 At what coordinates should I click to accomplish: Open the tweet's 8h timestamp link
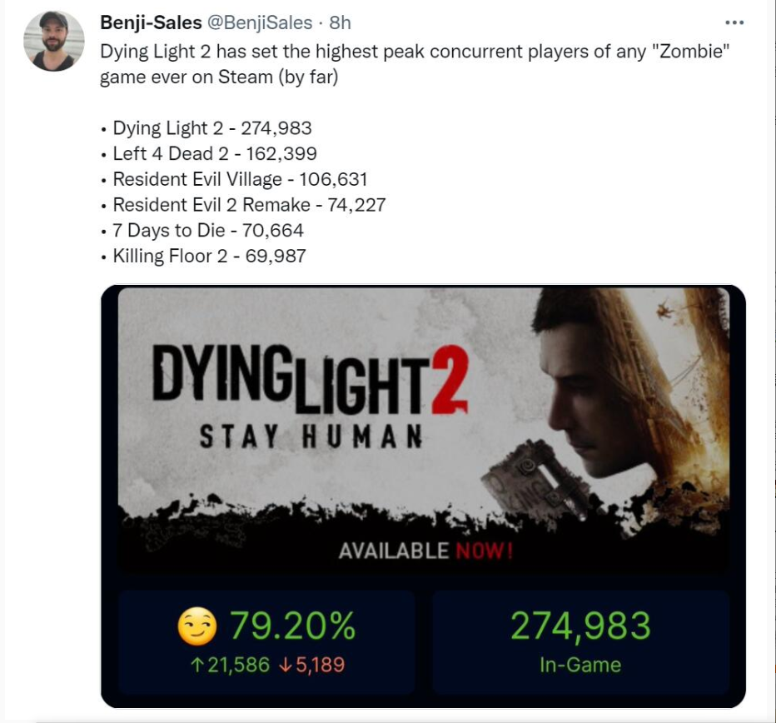click(x=341, y=22)
